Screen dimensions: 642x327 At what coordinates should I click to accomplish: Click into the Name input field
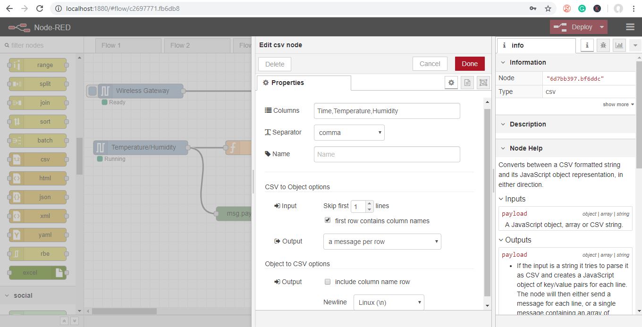(387, 154)
